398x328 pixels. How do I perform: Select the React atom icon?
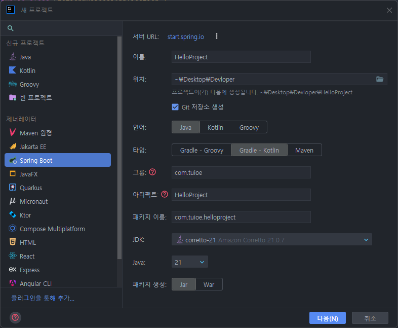[x=13, y=256]
